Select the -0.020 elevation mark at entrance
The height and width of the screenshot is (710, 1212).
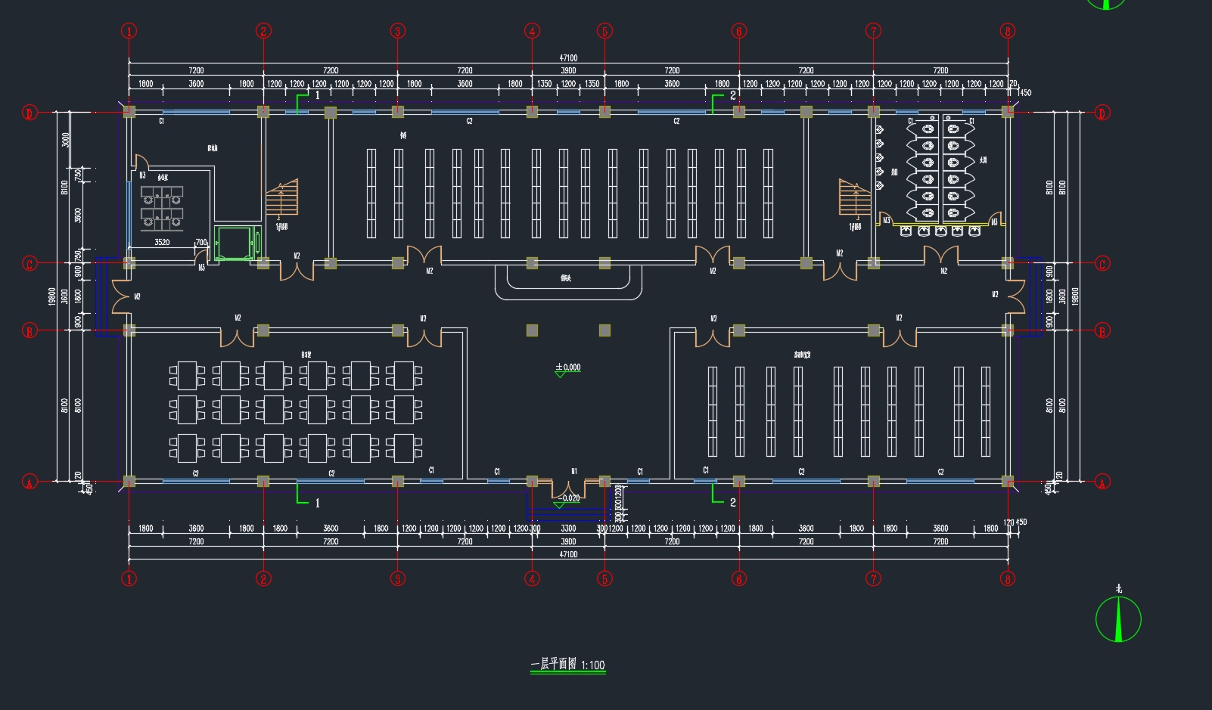[x=568, y=499]
